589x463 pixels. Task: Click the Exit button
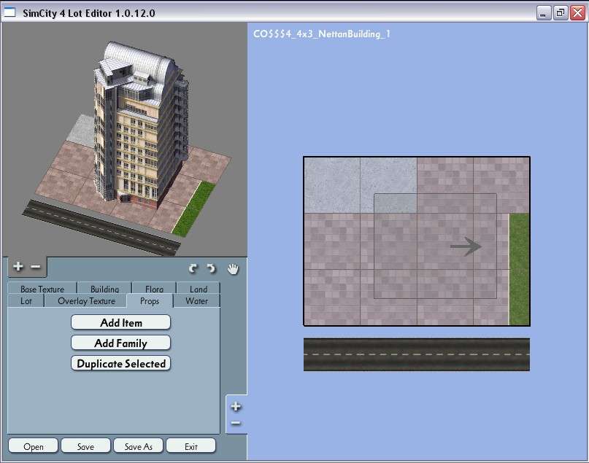(x=190, y=446)
